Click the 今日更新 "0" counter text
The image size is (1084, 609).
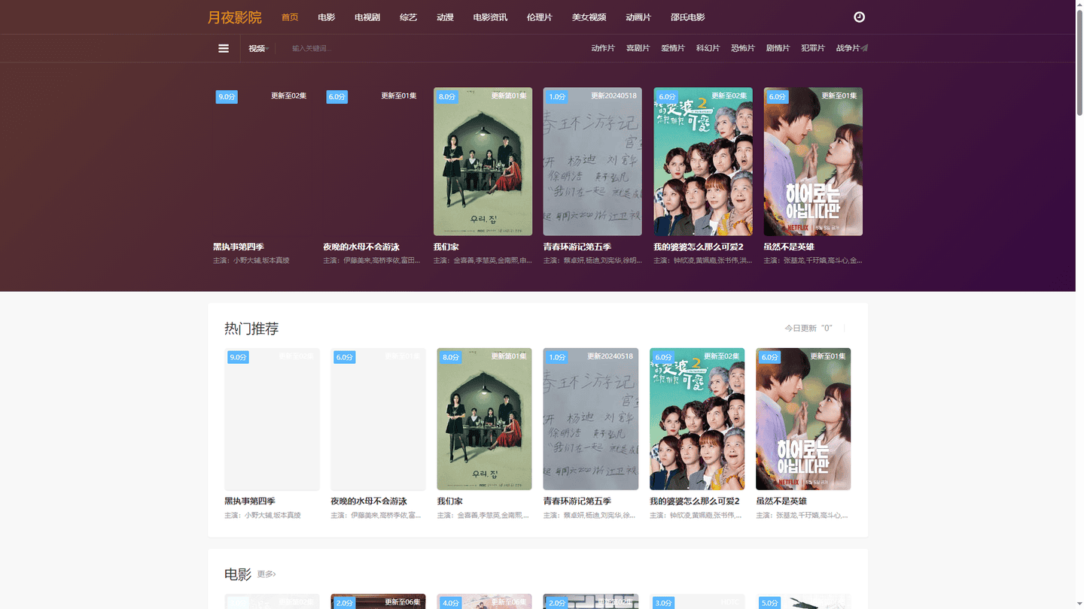[x=808, y=329]
